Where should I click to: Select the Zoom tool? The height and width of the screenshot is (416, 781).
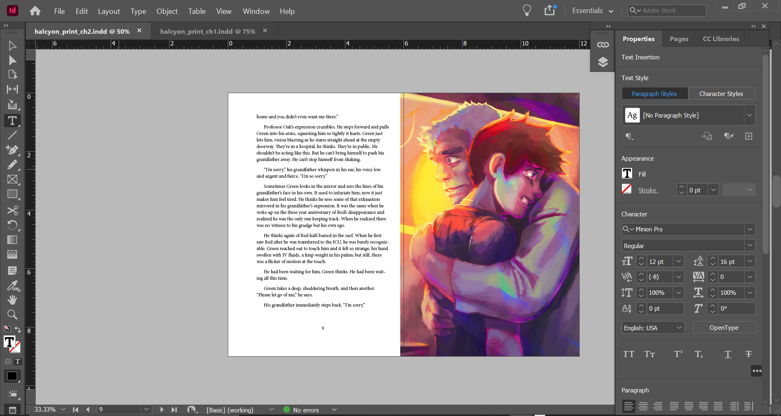(12, 315)
